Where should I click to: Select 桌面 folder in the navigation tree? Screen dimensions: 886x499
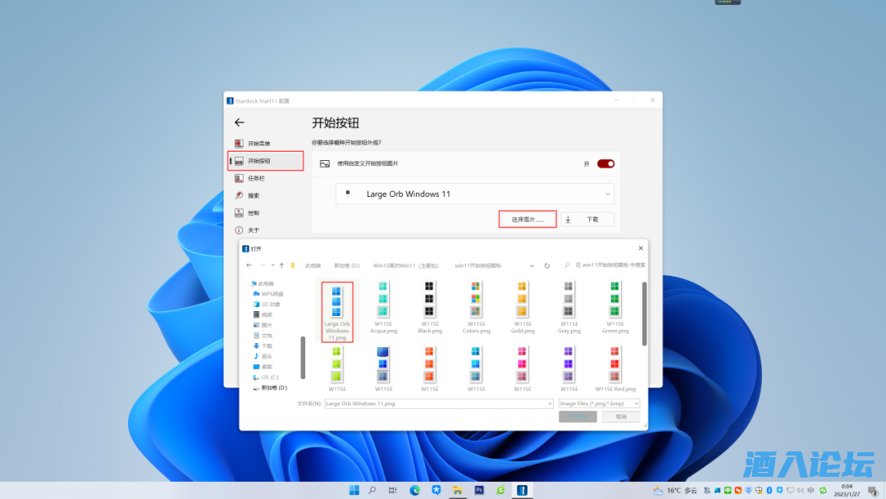click(263, 367)
